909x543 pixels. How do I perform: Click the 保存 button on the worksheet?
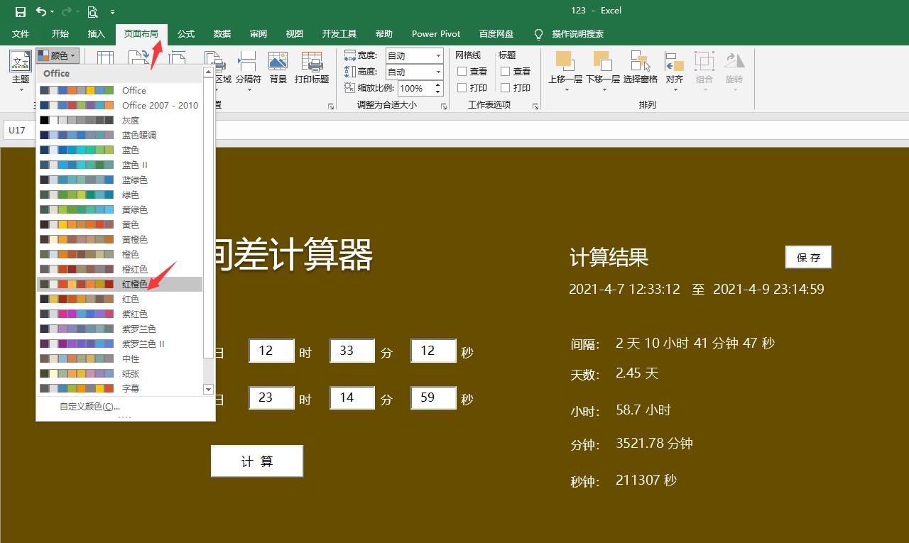pos(808,257)
